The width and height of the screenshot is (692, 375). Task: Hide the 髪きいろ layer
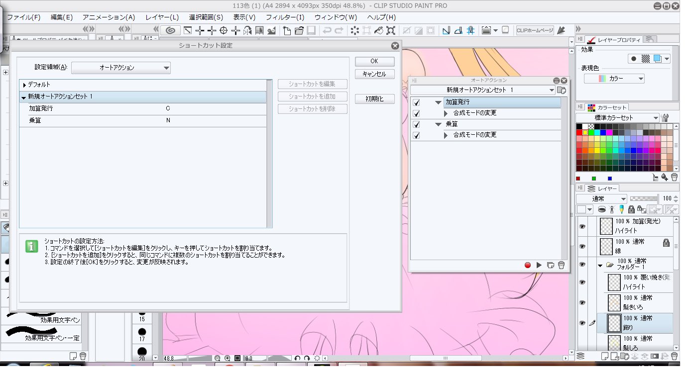click(x=582, y=302)
